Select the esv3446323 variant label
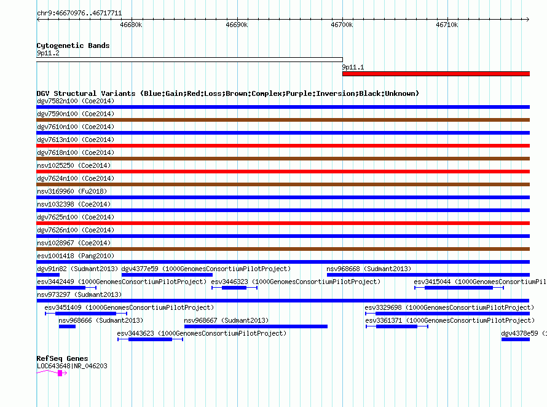This screenshot has height=407, width=547. pos(296,282)
